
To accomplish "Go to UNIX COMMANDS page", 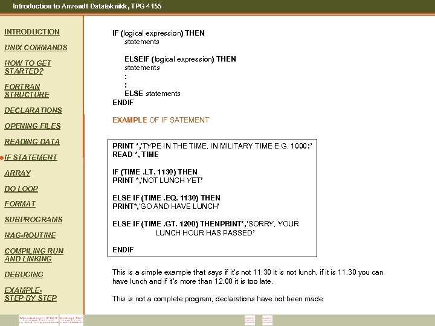I will 36,48.
